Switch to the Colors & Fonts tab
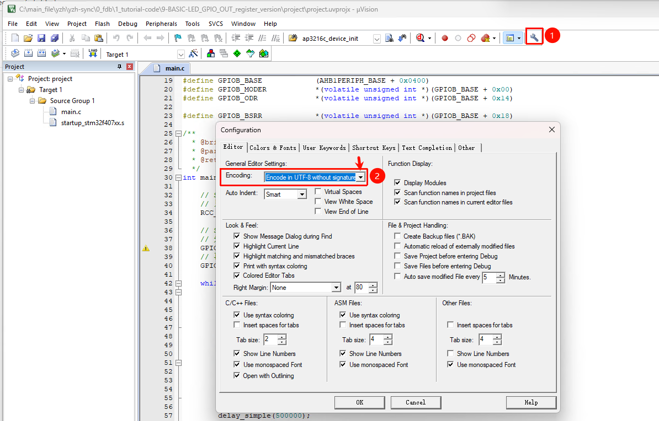The image size is (659, 421). click(273, 148)
